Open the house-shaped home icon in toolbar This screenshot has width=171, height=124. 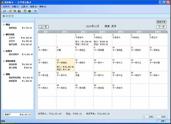5,11
